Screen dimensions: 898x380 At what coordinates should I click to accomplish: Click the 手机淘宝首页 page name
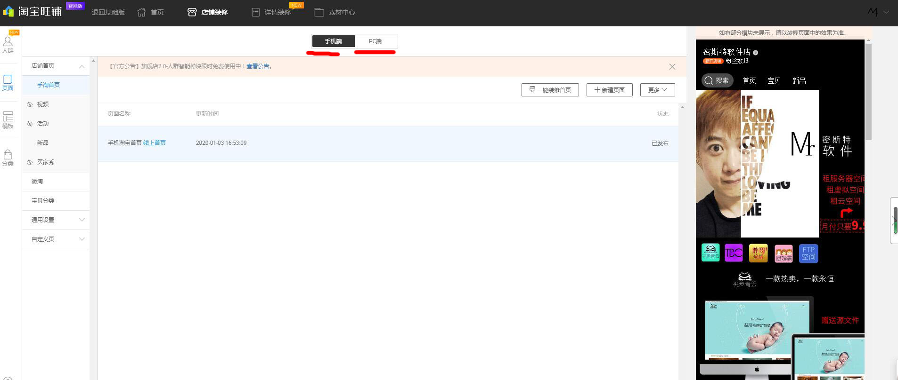pyautogui.click(x=125, y=143)
